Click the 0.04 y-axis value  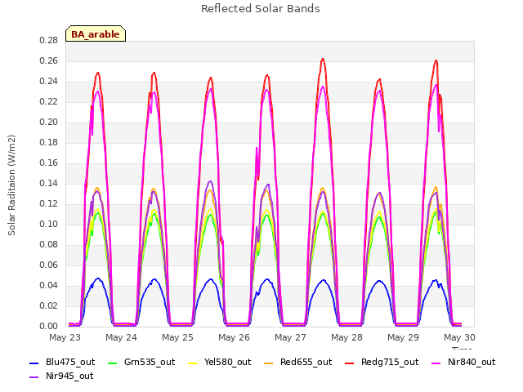(x=49, y=285)
